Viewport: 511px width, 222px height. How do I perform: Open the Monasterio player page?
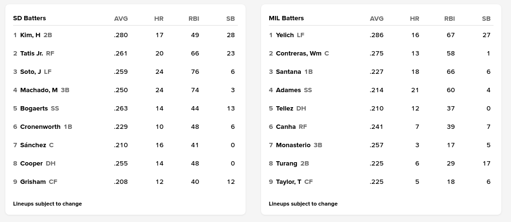[293, 145]
